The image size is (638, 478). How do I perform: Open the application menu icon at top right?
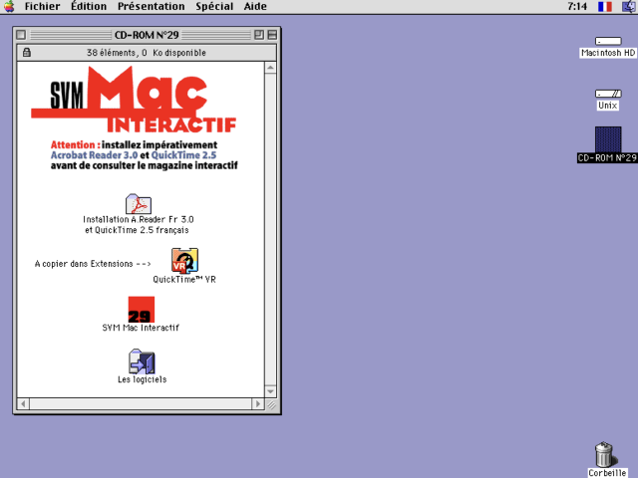[629, 7]
